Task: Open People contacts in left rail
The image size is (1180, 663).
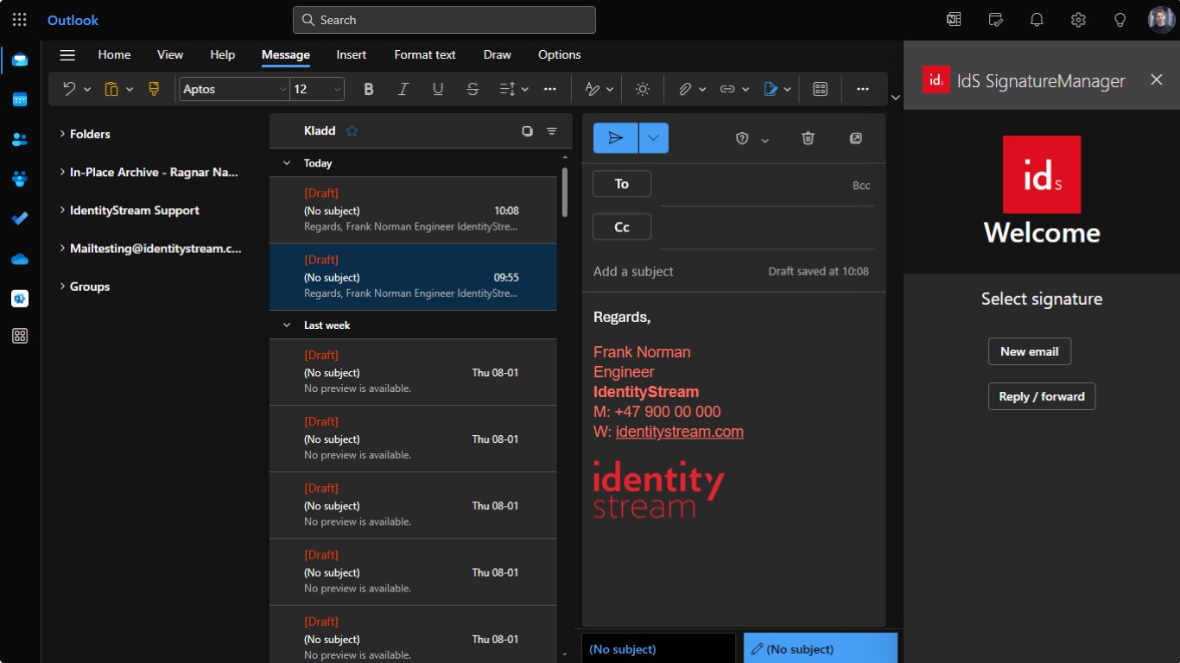Action: coord(20,139)
